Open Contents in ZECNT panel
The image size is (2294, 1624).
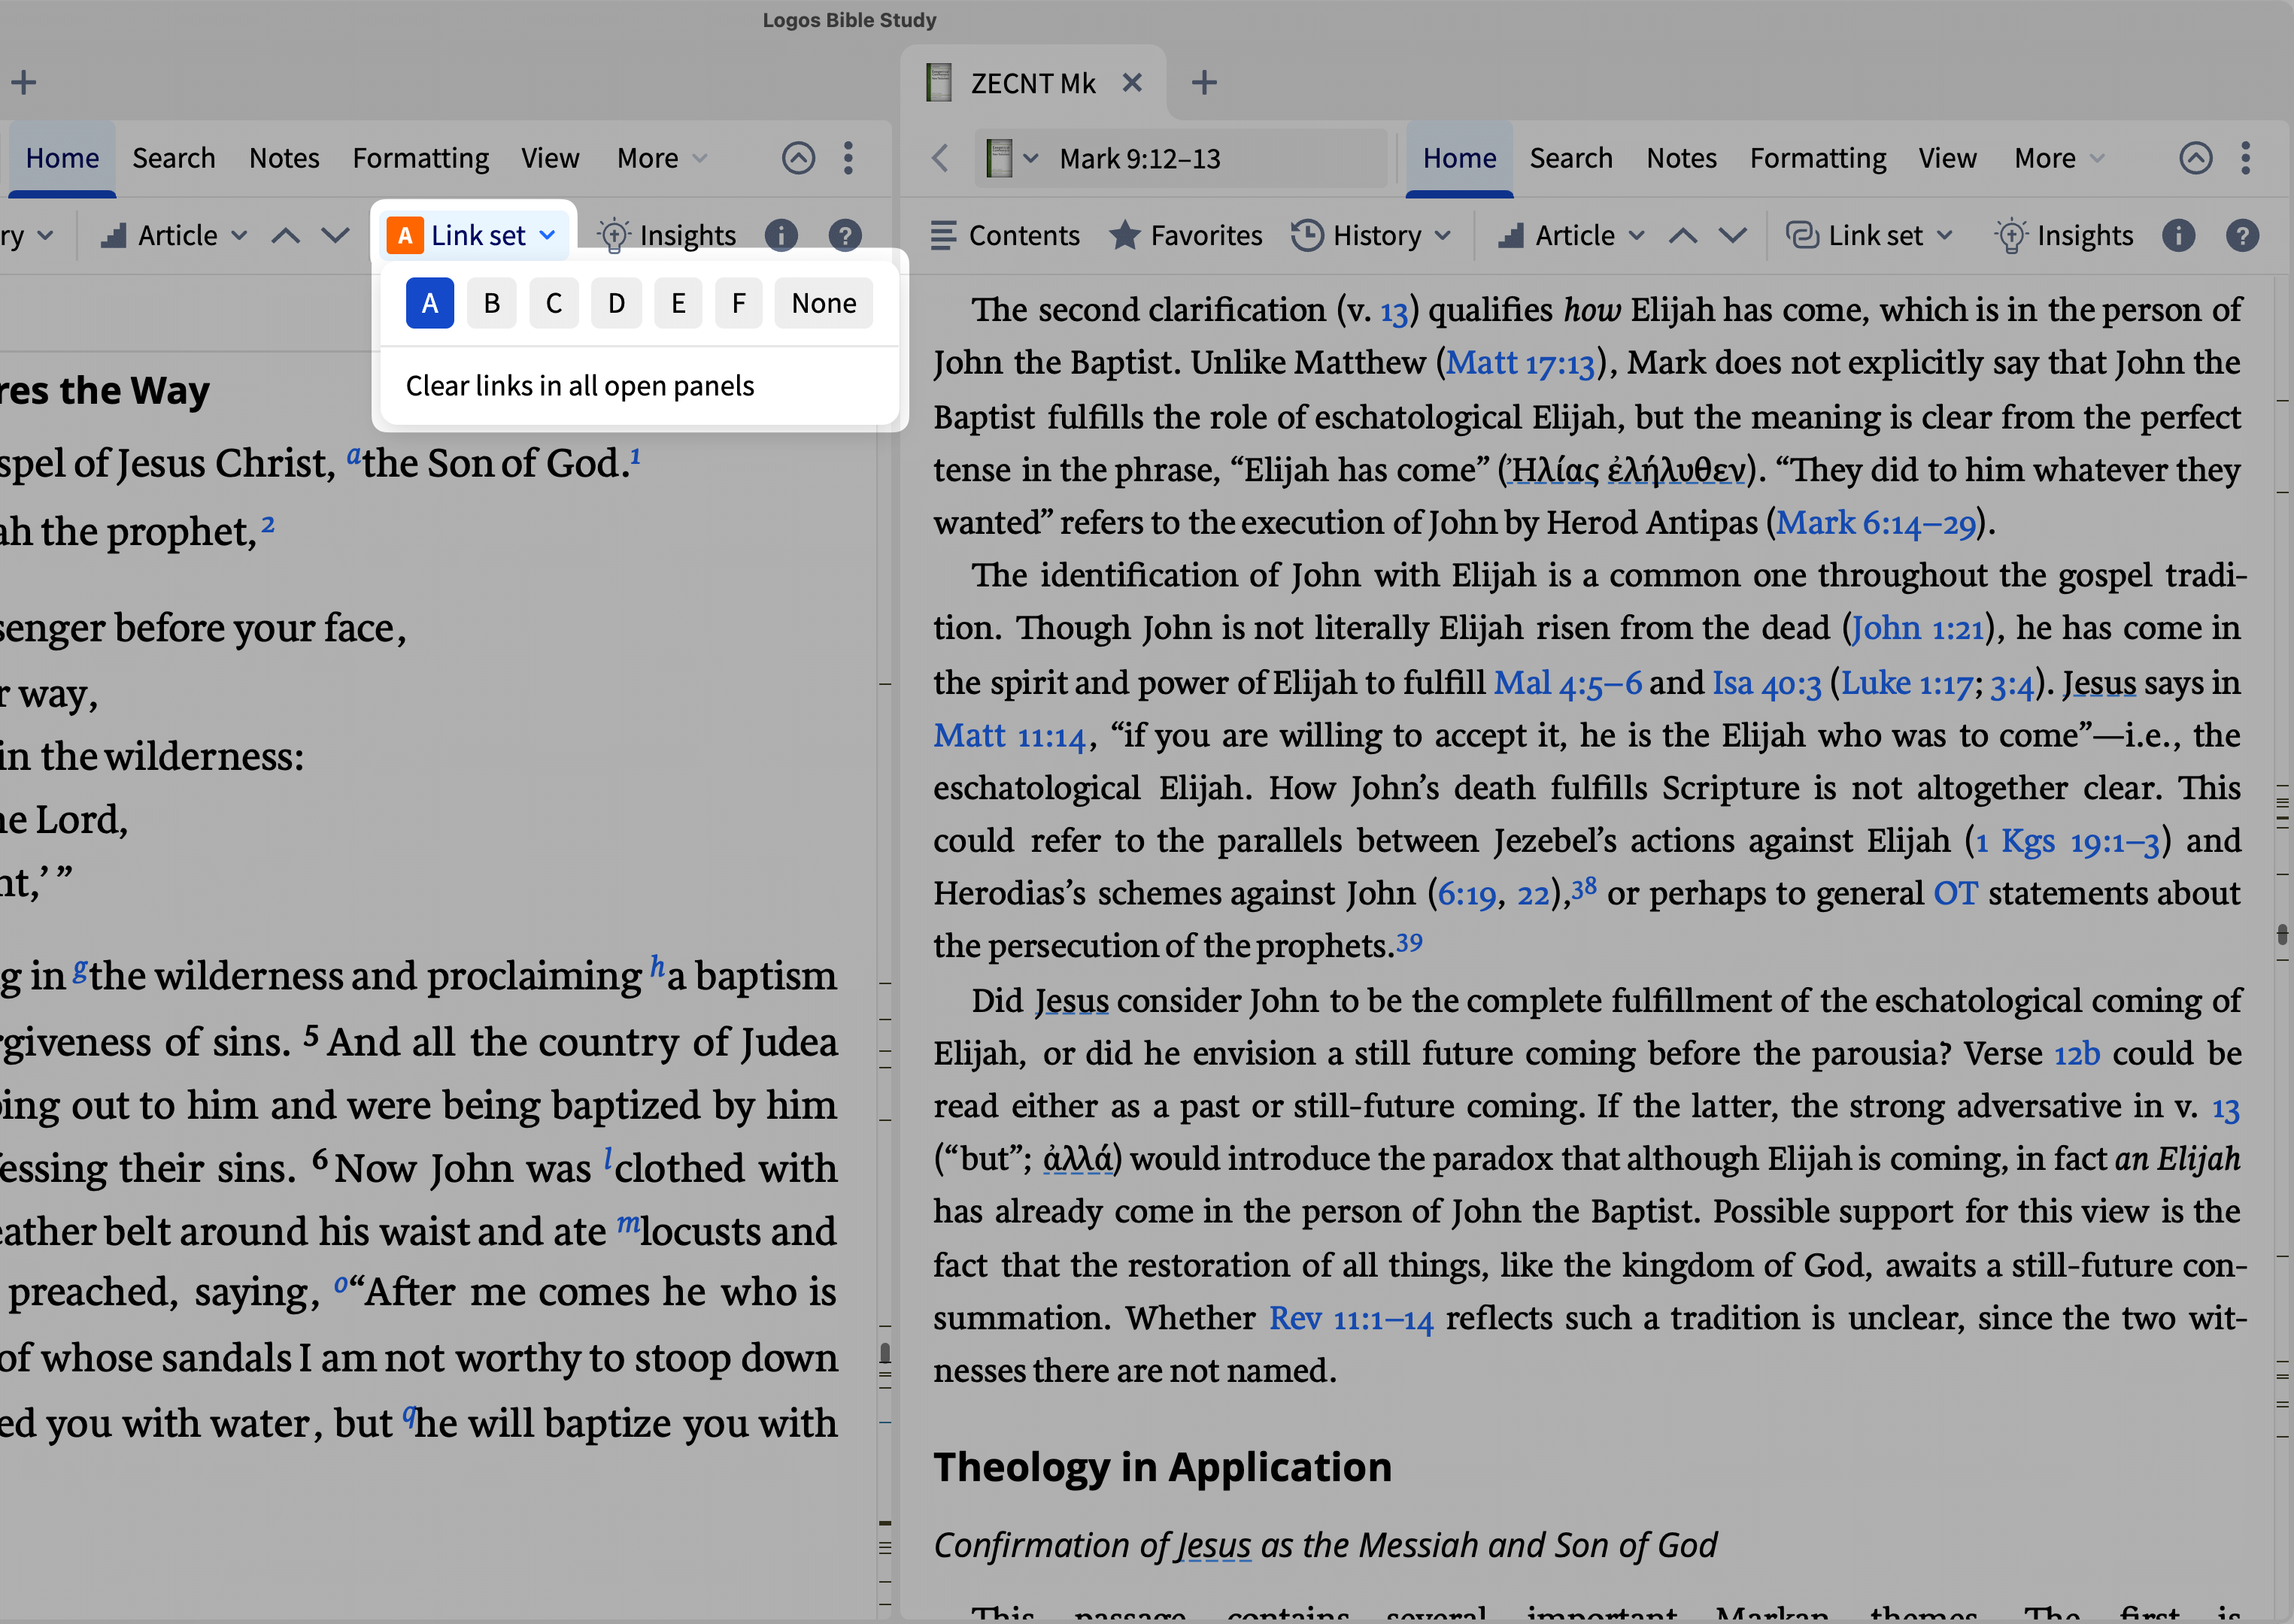click(x=1004, y=236)
